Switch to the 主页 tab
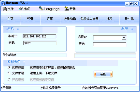 [x=11, y=19]
